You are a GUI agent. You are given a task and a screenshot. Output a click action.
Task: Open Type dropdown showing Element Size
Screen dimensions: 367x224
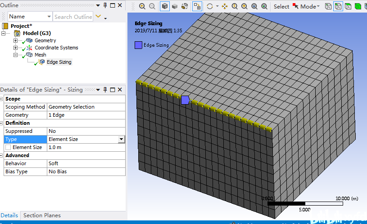coord(121,139)
